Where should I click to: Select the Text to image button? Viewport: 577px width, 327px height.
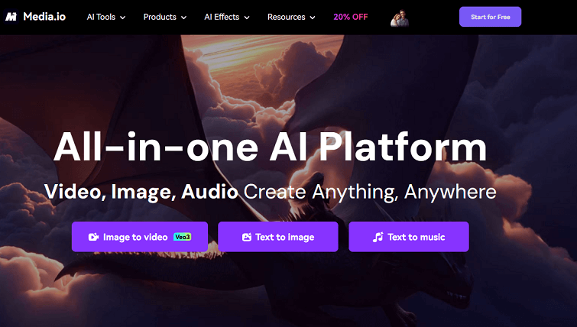pos(278,237)
